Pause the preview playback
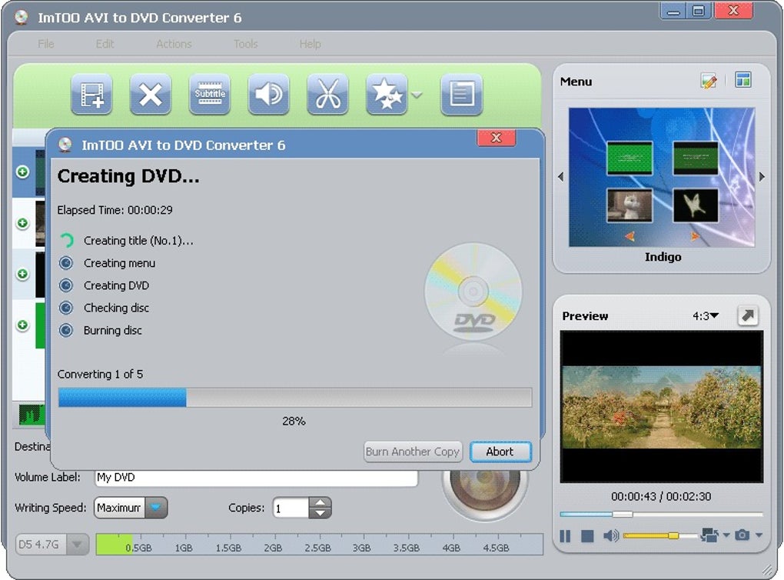The image size is (784, 580). [565, 536]
